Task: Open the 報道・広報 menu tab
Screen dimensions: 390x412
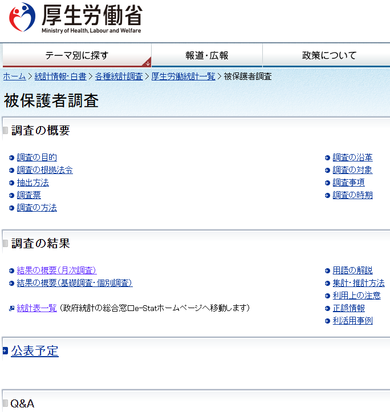Action: (206, 55)
